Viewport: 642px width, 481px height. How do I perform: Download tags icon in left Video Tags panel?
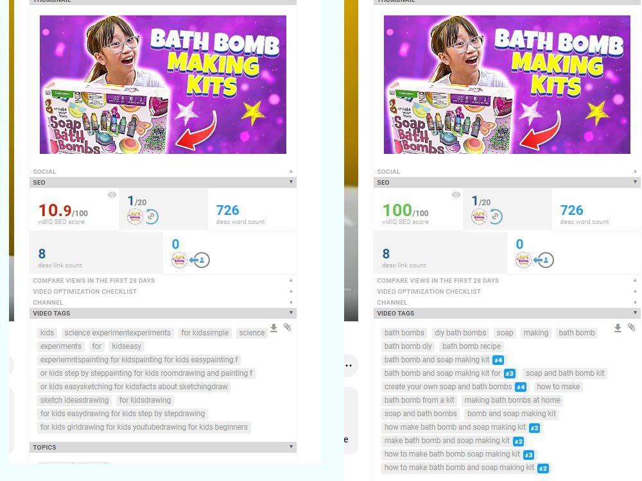[x=274, y=328]
